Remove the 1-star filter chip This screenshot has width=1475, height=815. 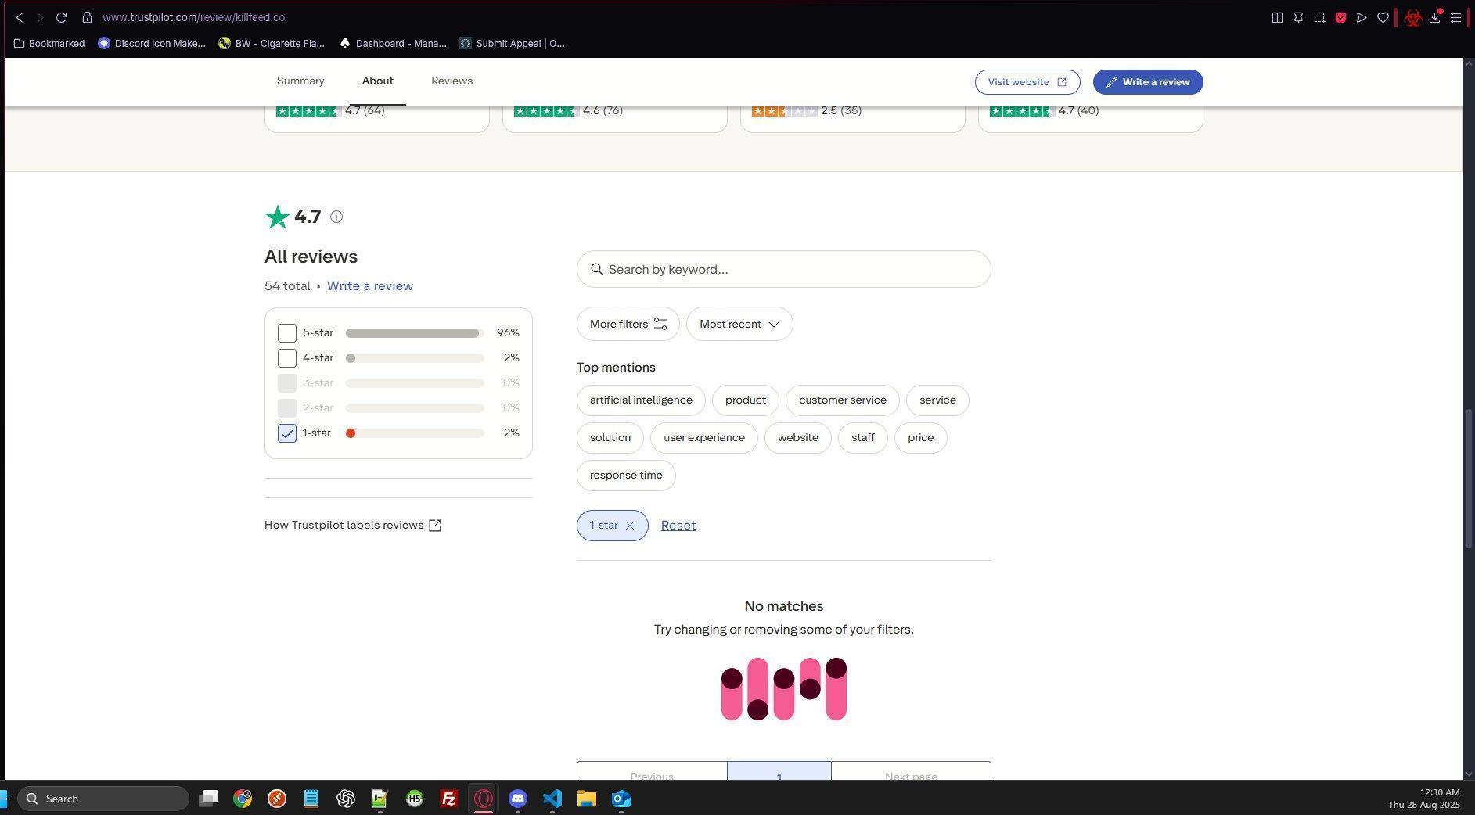[630, 526]
